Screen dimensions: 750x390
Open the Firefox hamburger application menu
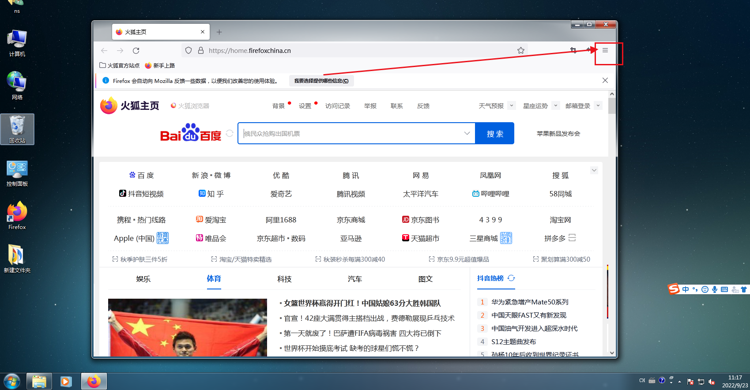click(605, 50)
